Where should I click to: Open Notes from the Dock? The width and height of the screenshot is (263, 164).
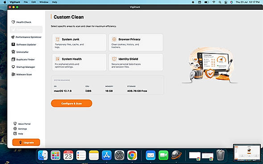tap(94, 155)
